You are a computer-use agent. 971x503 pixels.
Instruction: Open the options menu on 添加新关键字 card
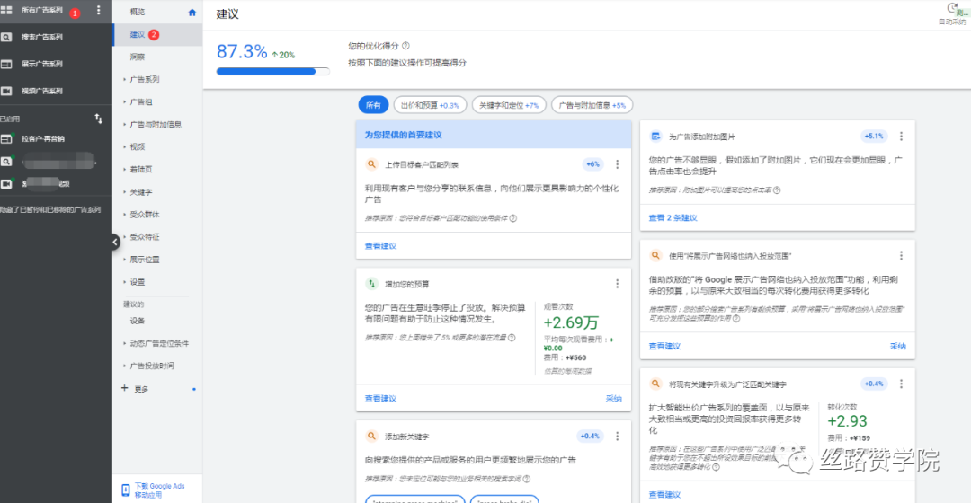click(x=618, y=437)
